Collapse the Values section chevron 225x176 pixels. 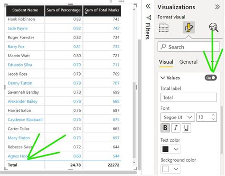163,78
